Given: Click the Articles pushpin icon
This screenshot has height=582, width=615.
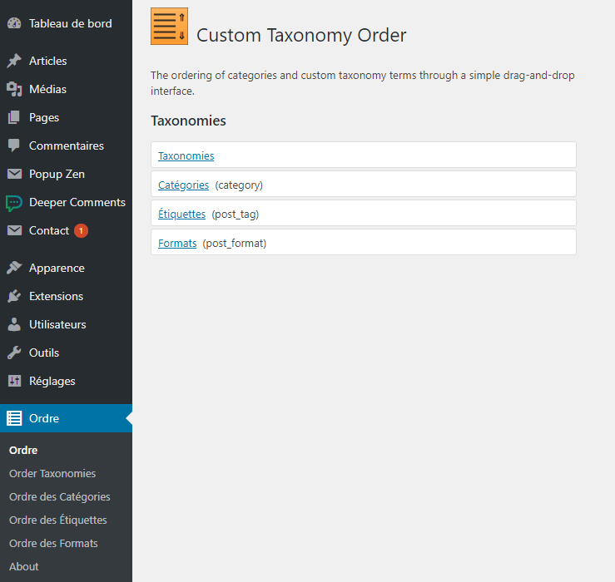Looking at the screenshot, I should click(14, 61).
